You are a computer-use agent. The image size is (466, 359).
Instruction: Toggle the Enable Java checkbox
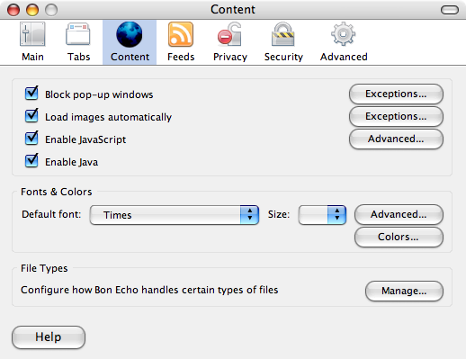point(31,160)
